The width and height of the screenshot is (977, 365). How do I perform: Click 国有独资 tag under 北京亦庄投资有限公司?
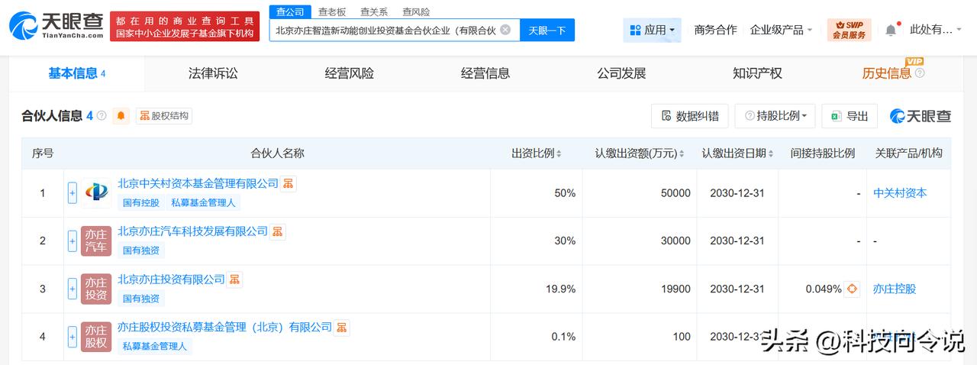tap(141, 298)
